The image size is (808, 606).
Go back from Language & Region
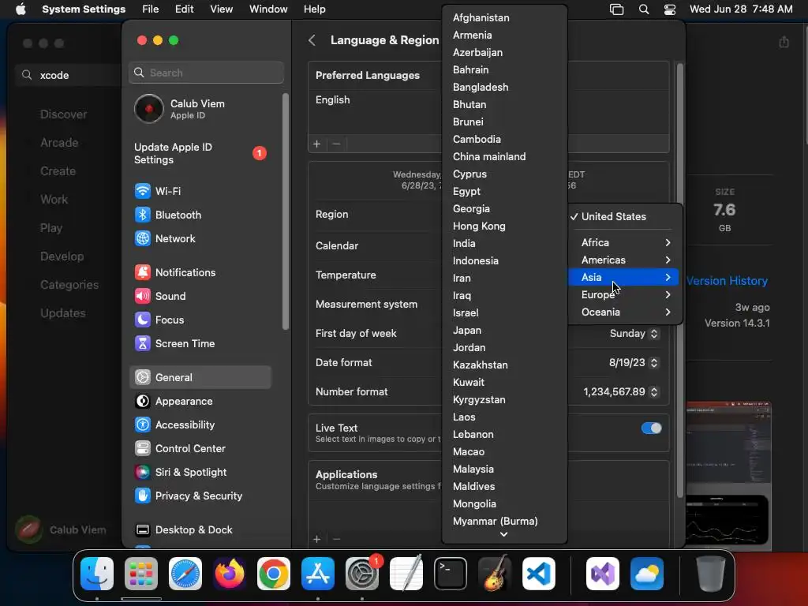[312, 40]
